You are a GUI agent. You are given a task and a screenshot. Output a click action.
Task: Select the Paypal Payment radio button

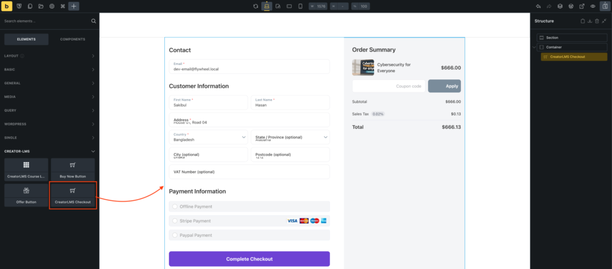[x=175, y=235]
